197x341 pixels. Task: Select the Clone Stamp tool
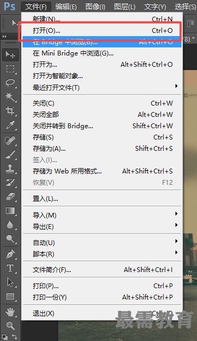tap(10, 168)
